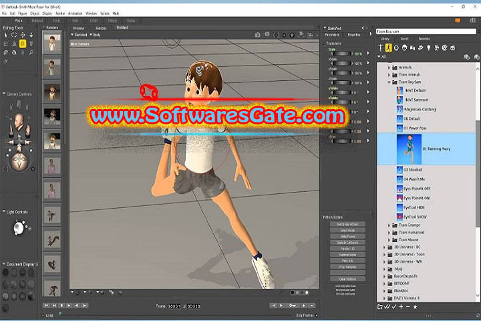The height and width of the screenshot is (321, 481).
Task: Click first Python Scripts button
Action: pyautogui.click(x=347, y=224)
